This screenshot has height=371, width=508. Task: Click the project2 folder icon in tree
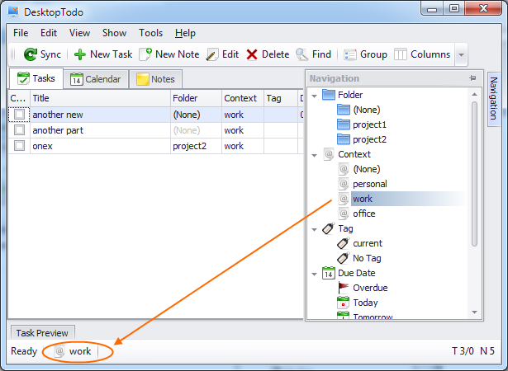pos(344,139)
